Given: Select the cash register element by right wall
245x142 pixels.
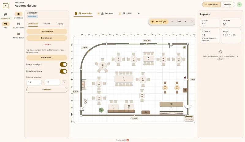Looking at the screenshot, I should pos(185,90).
